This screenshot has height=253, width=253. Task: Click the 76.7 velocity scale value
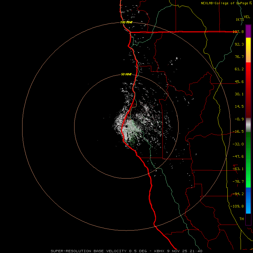tap(239, 57)
